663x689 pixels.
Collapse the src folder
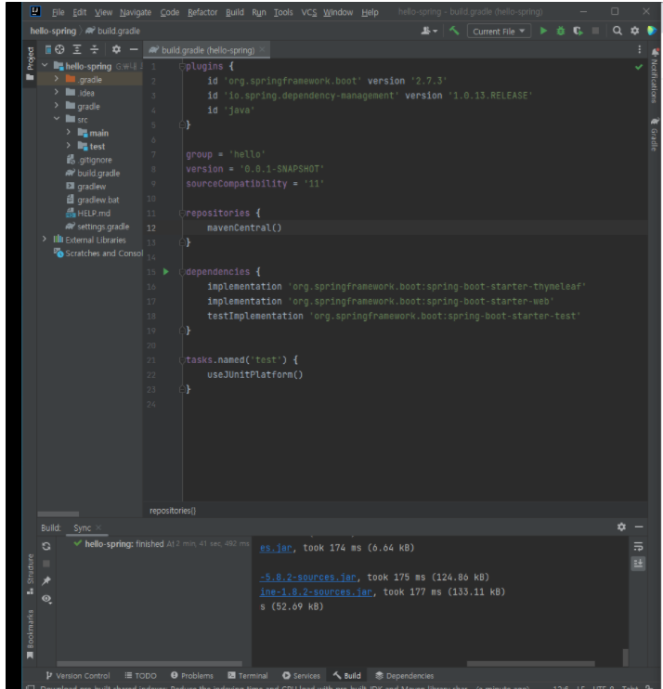pos(57,119)
